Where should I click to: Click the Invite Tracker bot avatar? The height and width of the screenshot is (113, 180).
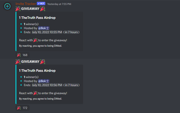pyautogui.click(x=7, y=6)
